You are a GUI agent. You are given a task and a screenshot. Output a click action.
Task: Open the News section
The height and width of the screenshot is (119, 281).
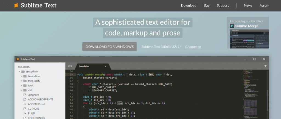(x=248, y=5)
